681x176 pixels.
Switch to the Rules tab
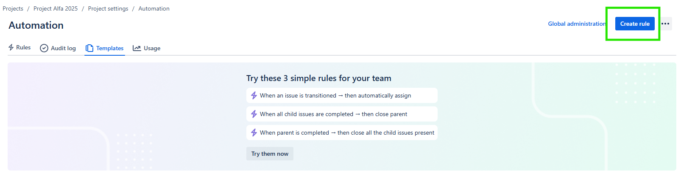tap(23, 48)
